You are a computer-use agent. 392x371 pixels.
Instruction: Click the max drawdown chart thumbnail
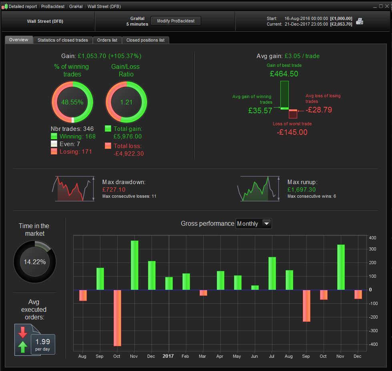[73, 189]
